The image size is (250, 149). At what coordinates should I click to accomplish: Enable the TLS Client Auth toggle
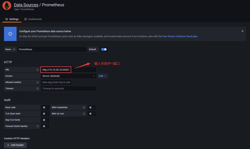pyautogui.click(x=45, y=114)
